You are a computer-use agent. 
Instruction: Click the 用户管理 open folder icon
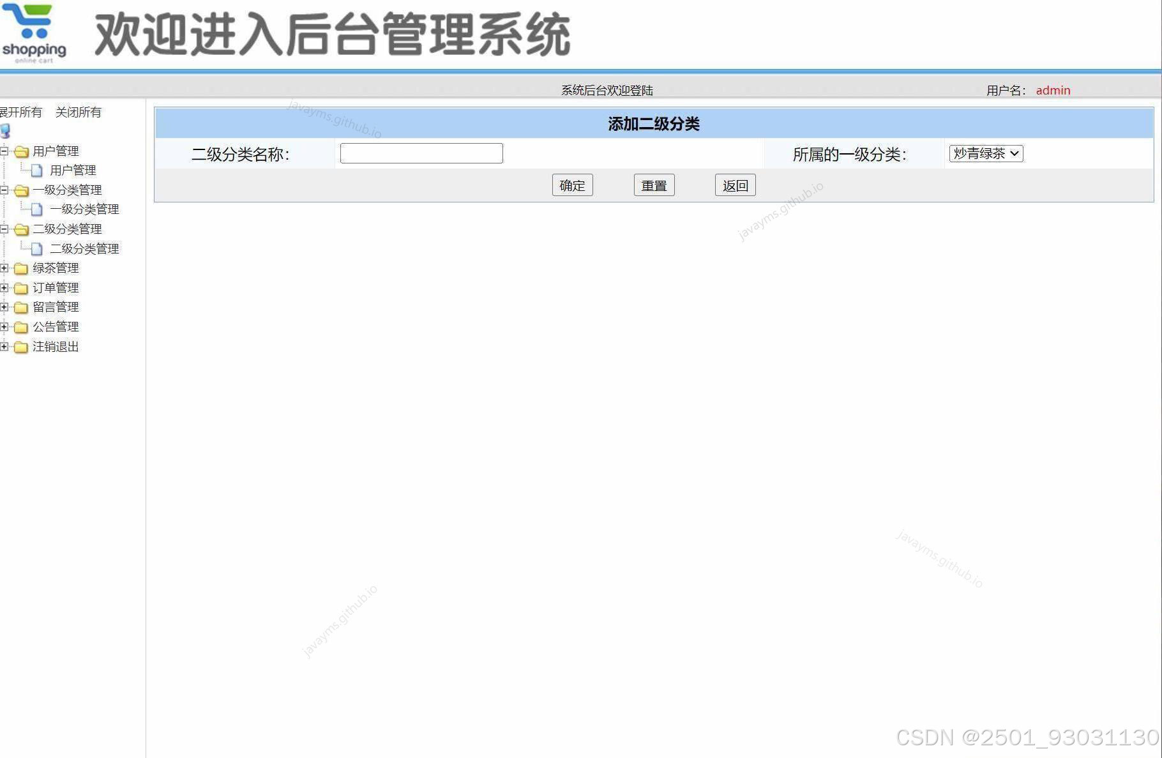click(22, 152)
